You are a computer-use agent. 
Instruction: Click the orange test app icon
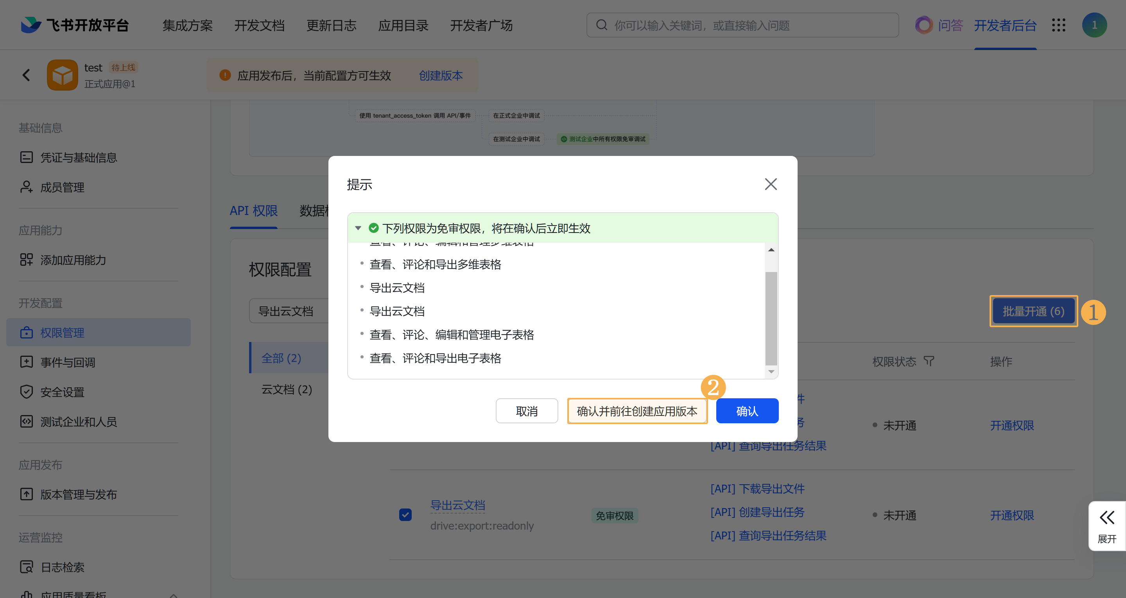click(63, 75)
